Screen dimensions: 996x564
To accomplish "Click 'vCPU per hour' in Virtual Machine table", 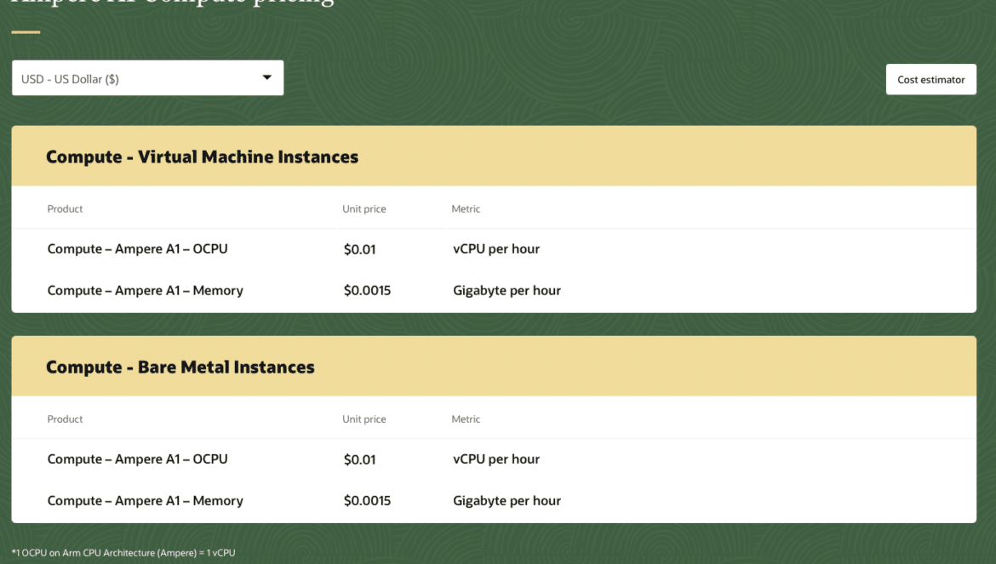I will pyautogui.click(x=496, y=248).
